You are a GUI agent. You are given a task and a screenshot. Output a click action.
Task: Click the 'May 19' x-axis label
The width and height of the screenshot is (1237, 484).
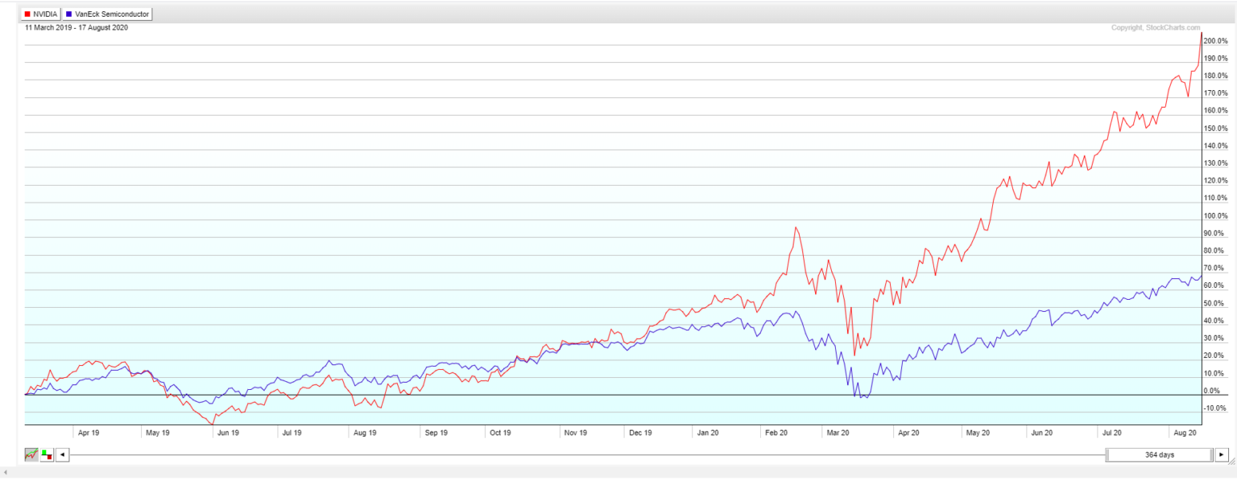(157, 433)
